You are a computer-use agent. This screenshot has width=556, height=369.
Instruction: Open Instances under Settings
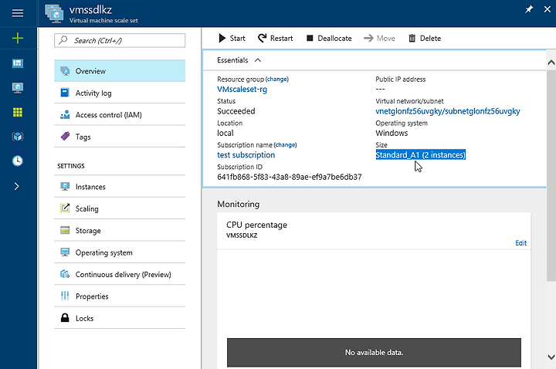120,187
